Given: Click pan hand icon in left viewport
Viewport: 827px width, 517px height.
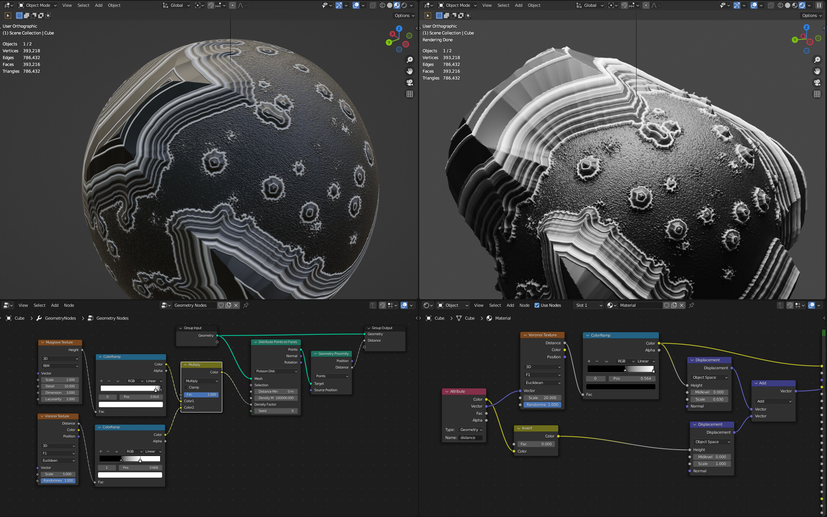Looking at the screenshot, I should click(409, 71).
